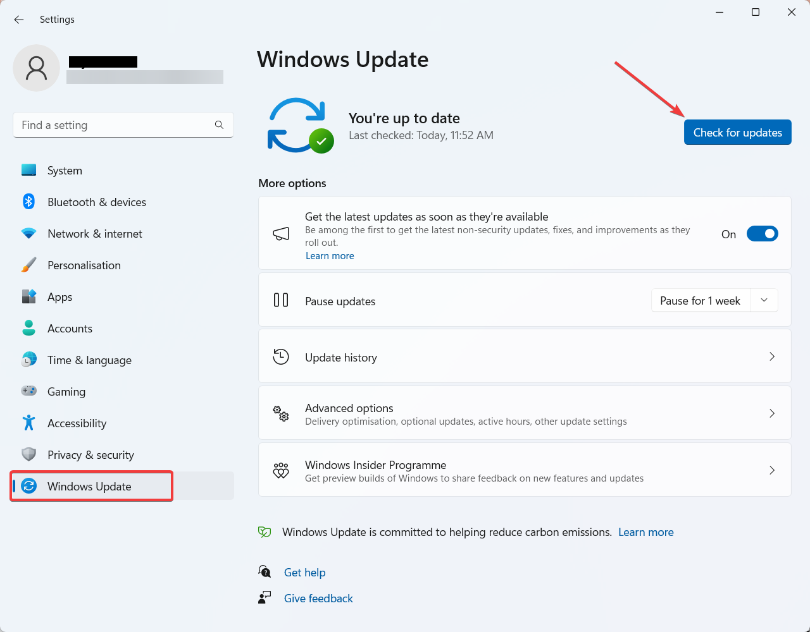Click the Update history row title
810x632 pixels.
pyautogui.click(x=341, y=358)
